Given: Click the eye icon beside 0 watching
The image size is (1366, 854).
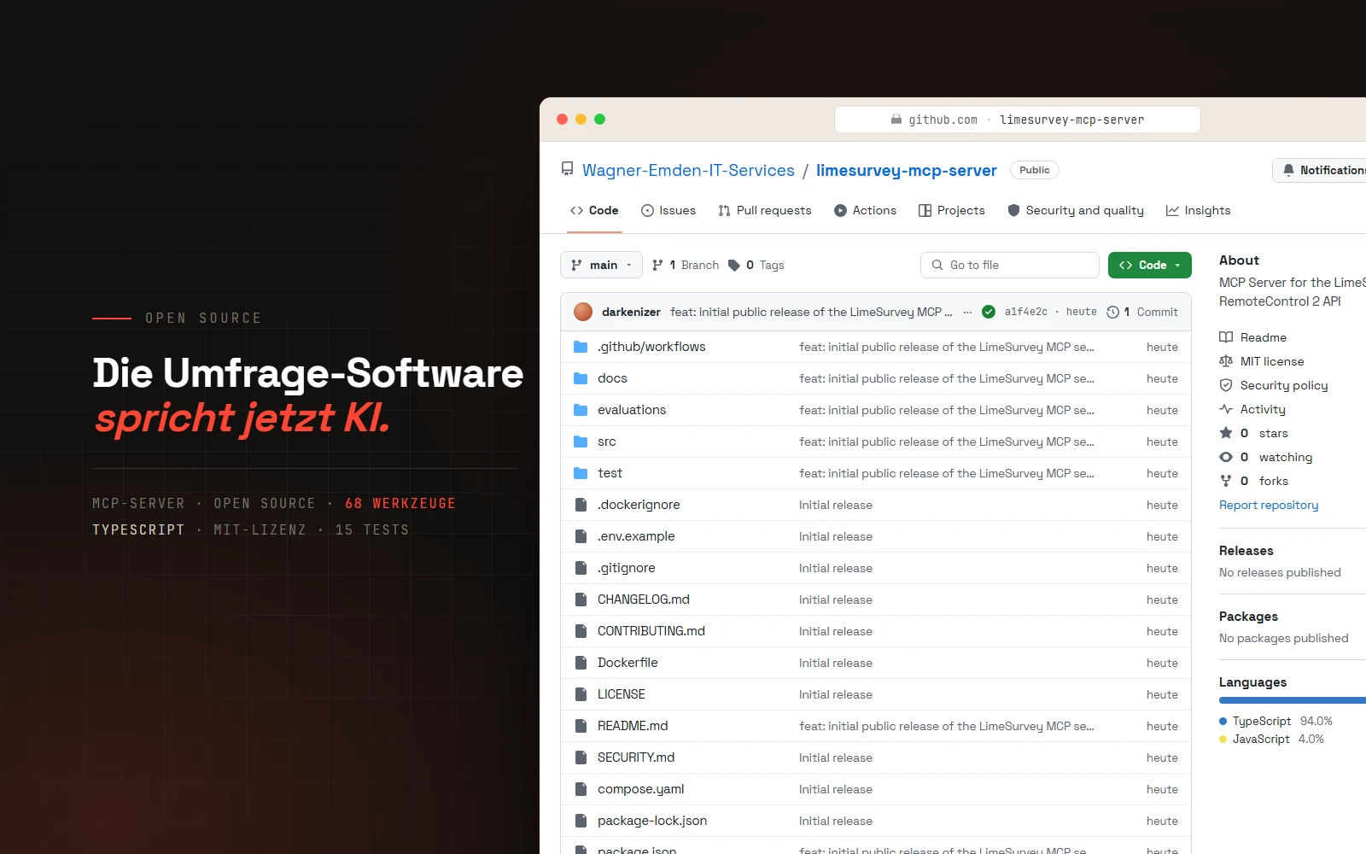Looking at the screenshot, I should (1226, 457).
